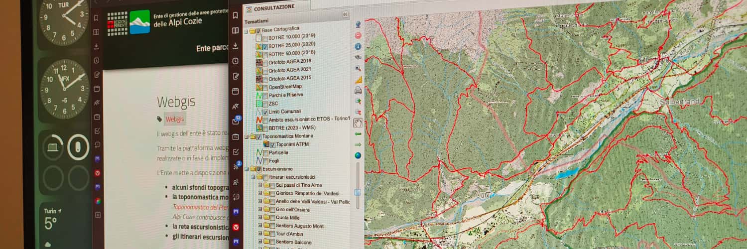The image size is (747, 249).
Task: Click the map zoom level slider handle
Action: pos(357,192)
